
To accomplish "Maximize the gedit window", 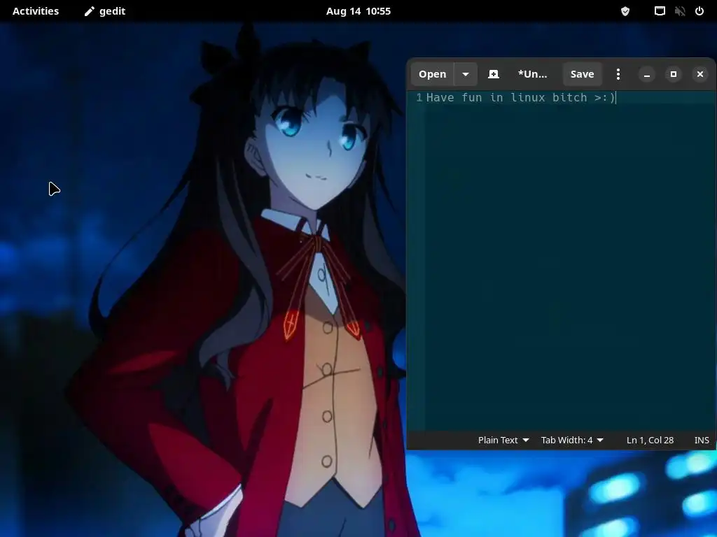I will (674, 74).
